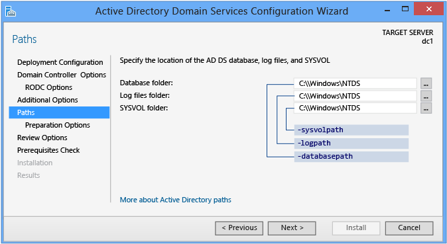Screen dimensions: 447x244
Task: Click the SYSVOL folder label
Action: pyautogui.click(x=144, y=108)
